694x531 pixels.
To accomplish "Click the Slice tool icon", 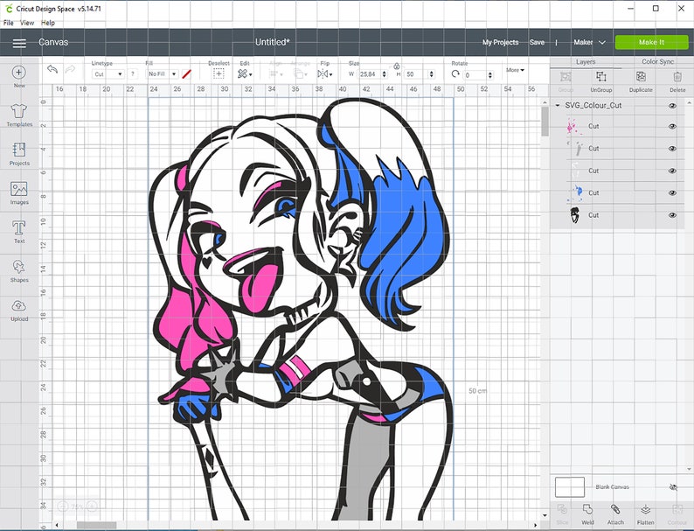I will pos(562,509).
